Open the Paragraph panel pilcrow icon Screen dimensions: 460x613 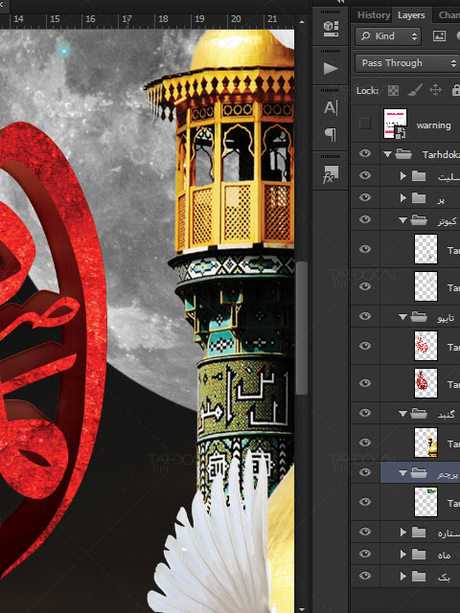331,134
